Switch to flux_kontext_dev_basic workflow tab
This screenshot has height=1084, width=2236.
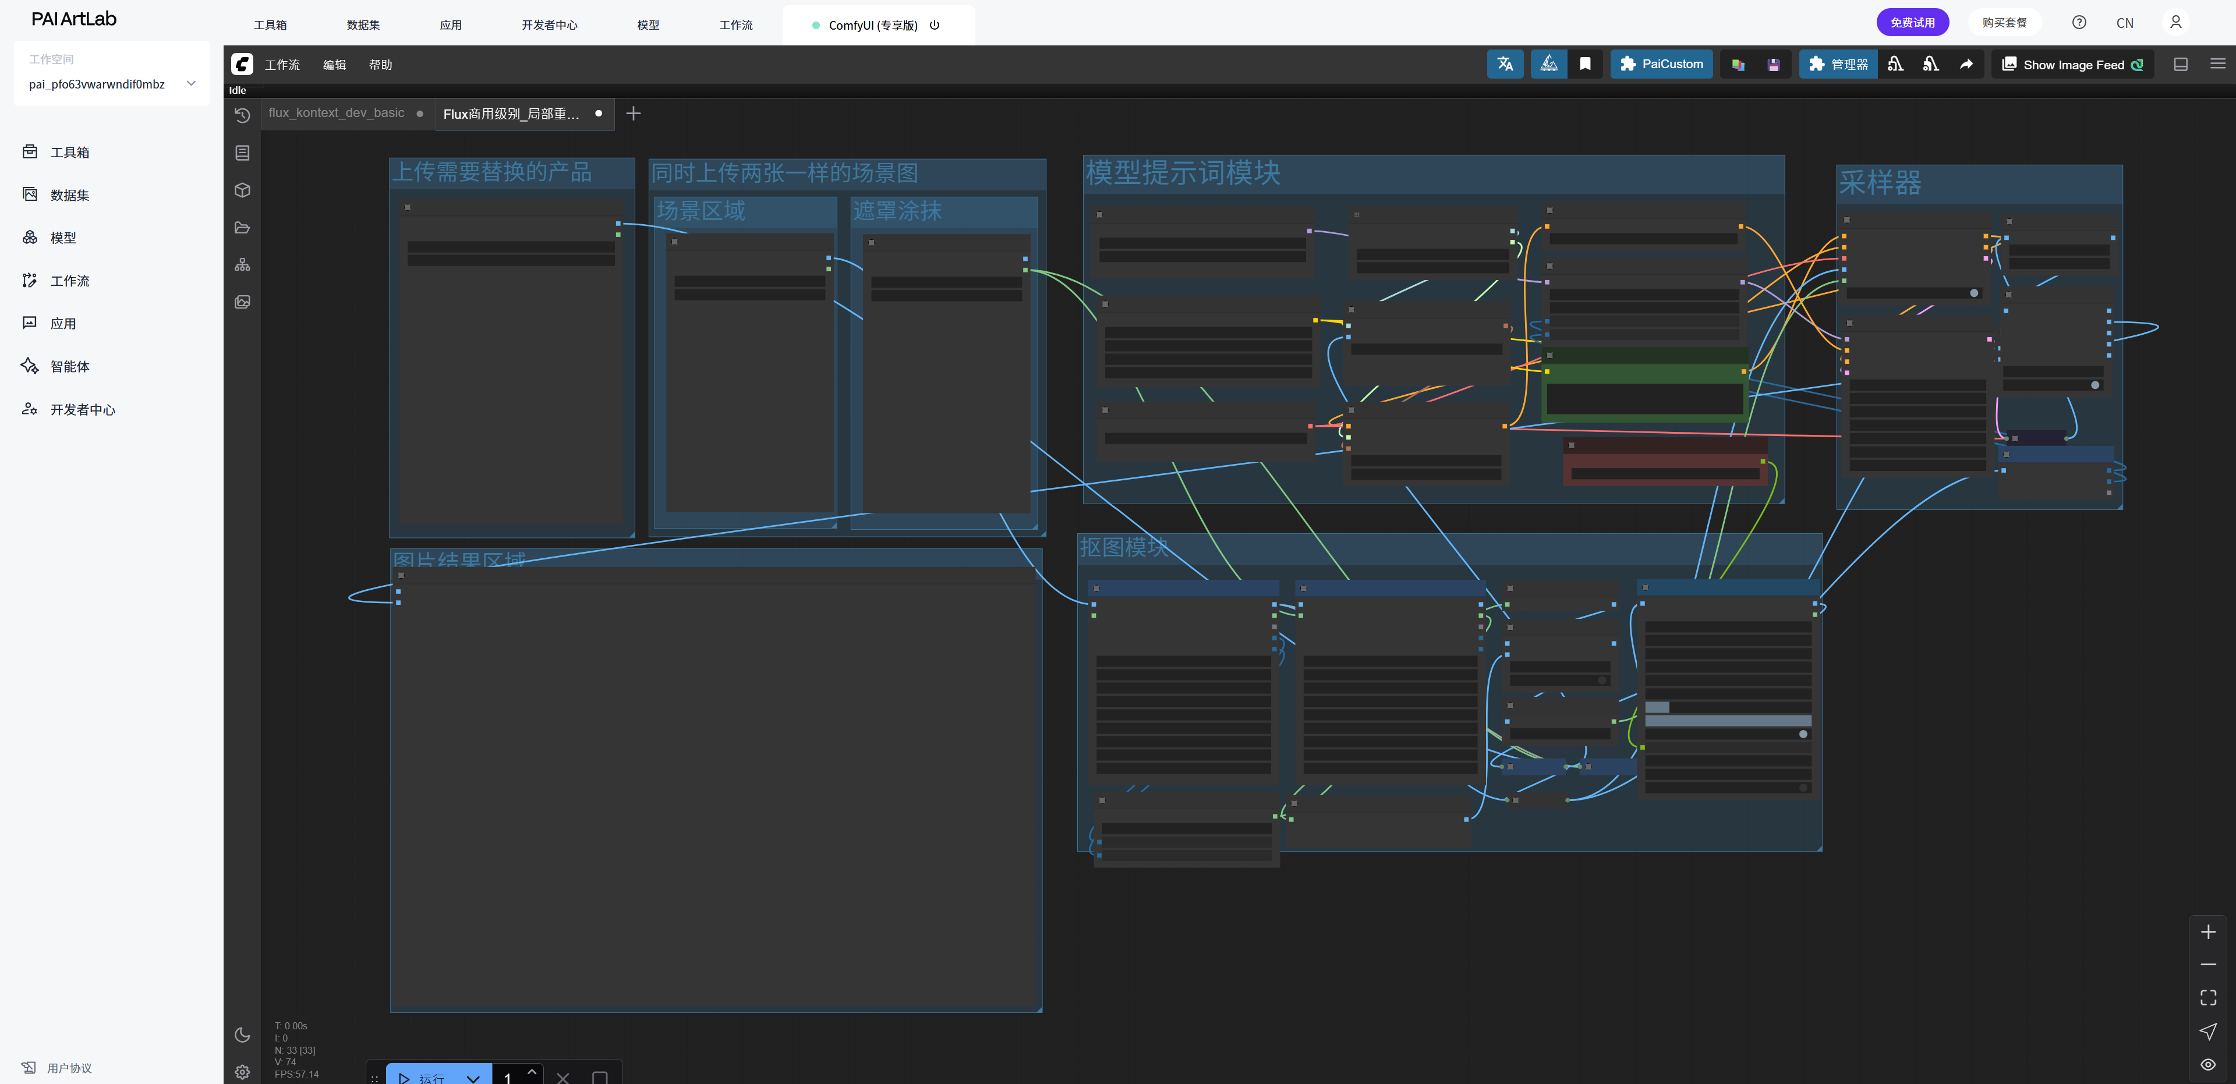click(x=337, y=113)
